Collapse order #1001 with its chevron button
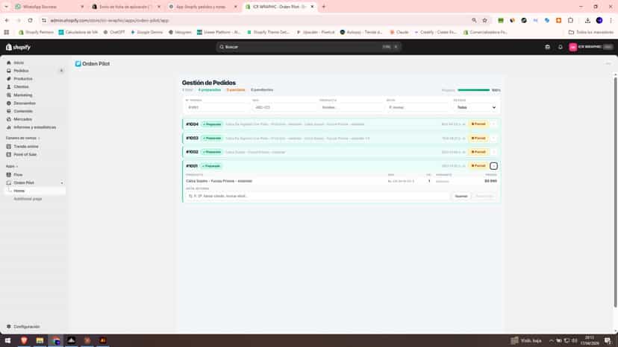Image resolution: width=618 pixels, height=347 pixels. [493, 166]
